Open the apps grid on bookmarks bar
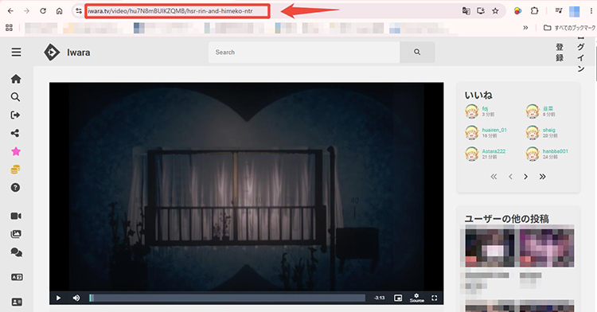This screenshot has height=312, width=597. click(x=9, y=28)
